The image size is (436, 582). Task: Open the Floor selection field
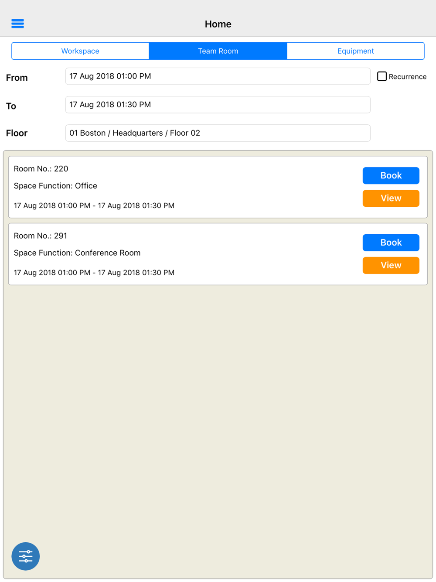pyautogui.click(x=218, y=133)
